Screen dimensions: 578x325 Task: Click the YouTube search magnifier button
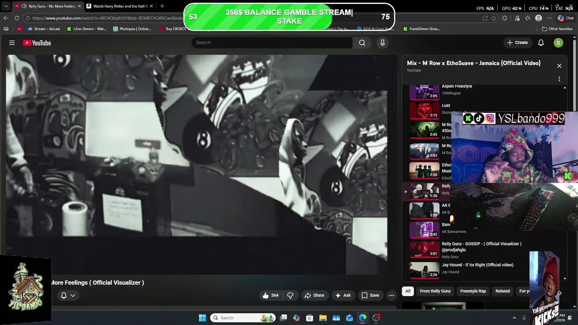[362, 42]
